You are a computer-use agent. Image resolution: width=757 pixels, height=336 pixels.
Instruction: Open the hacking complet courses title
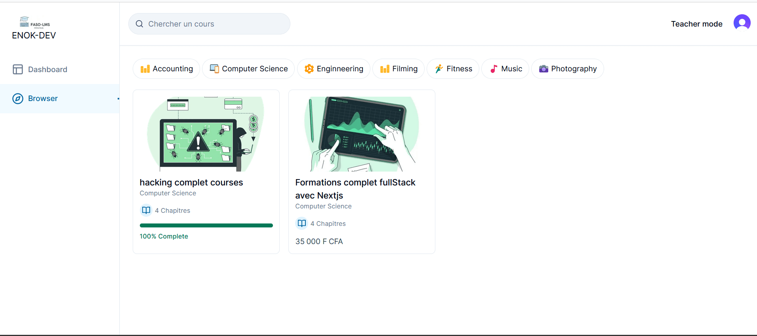tap(191, 183)
